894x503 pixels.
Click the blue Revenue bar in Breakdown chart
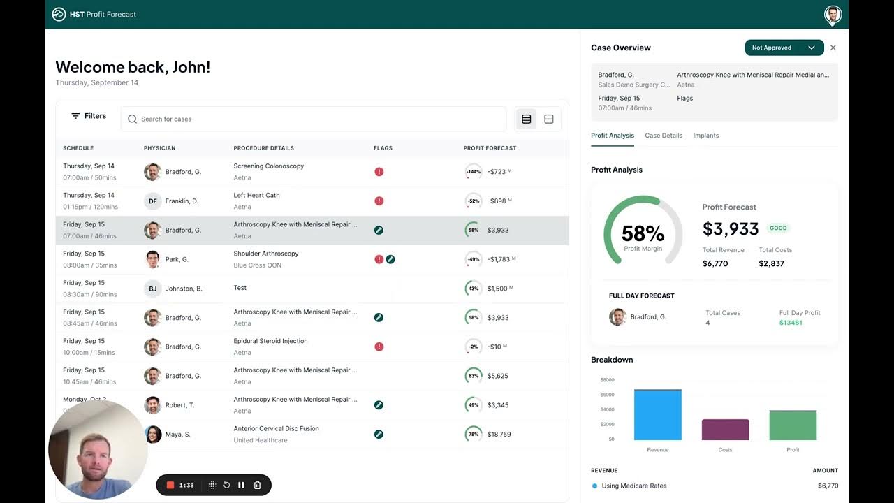[657, 415]
